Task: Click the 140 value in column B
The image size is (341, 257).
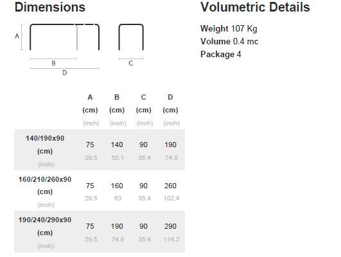Action: point(117,145)
